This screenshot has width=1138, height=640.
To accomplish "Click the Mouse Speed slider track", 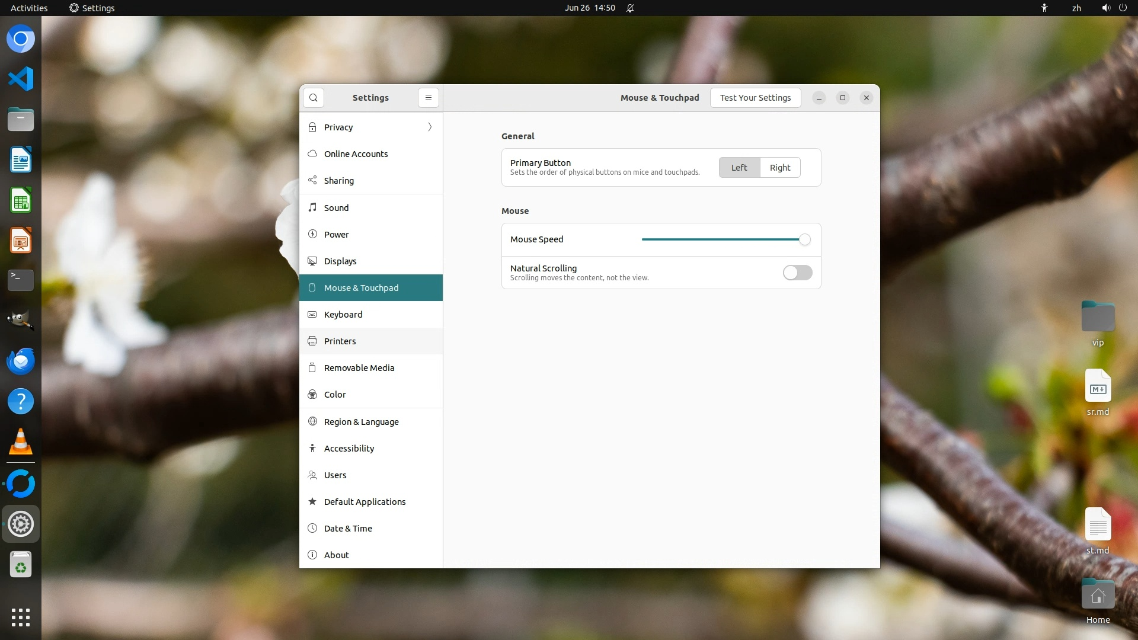I will tap(720, 239).
